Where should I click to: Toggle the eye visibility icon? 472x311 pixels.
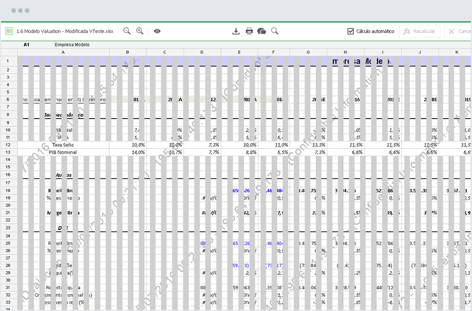(157, 31)
